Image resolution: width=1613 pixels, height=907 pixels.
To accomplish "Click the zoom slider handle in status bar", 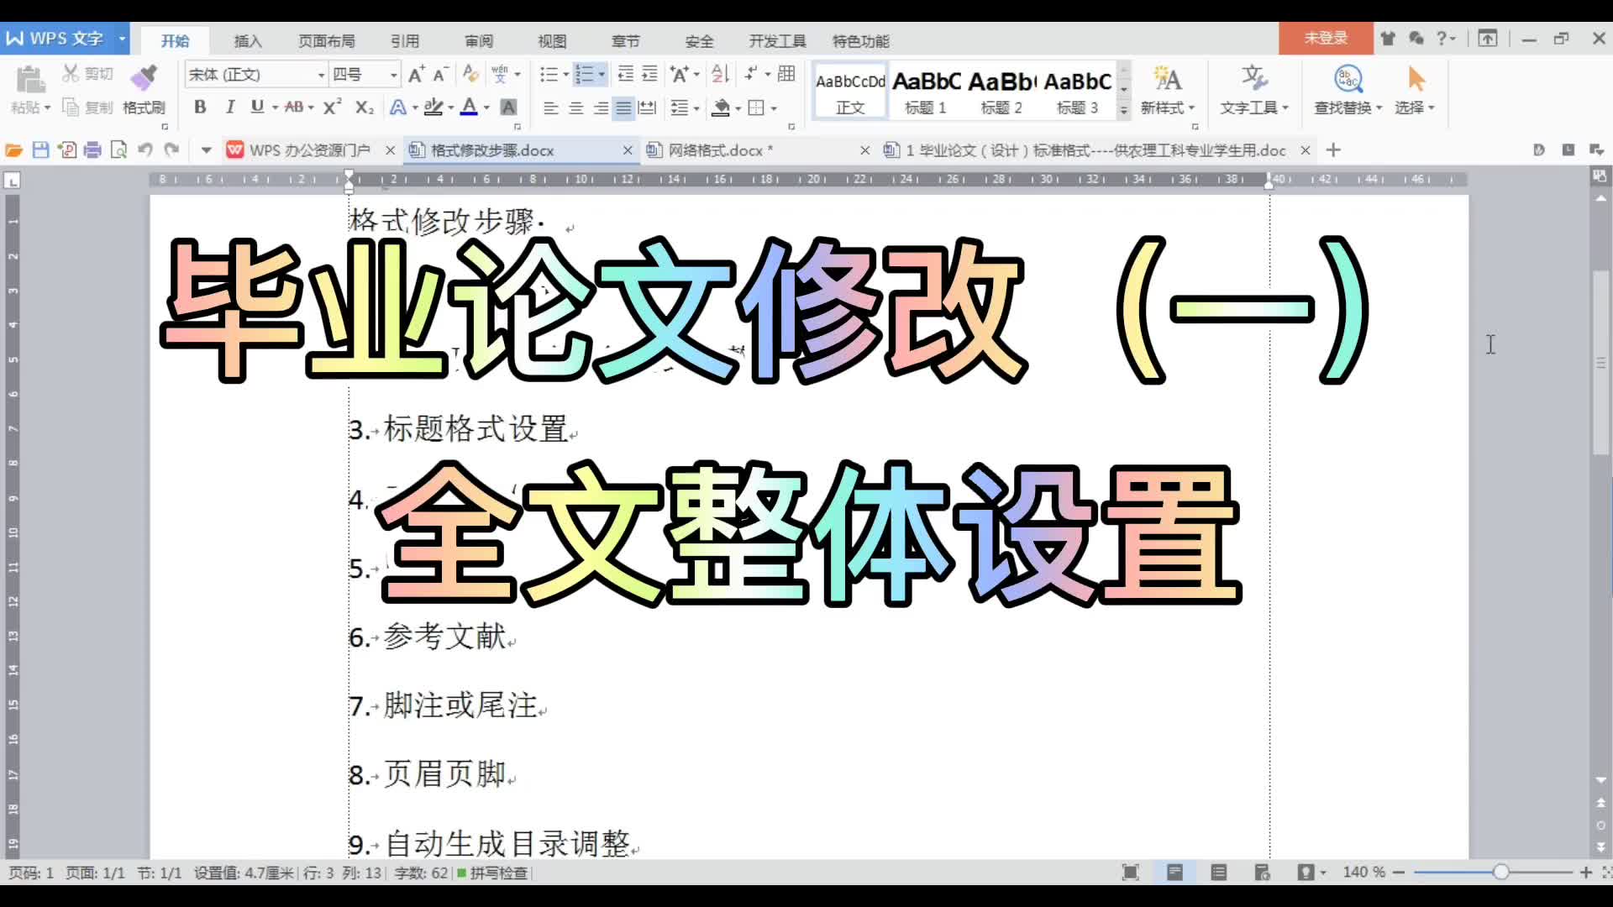I will point(1501,873).
